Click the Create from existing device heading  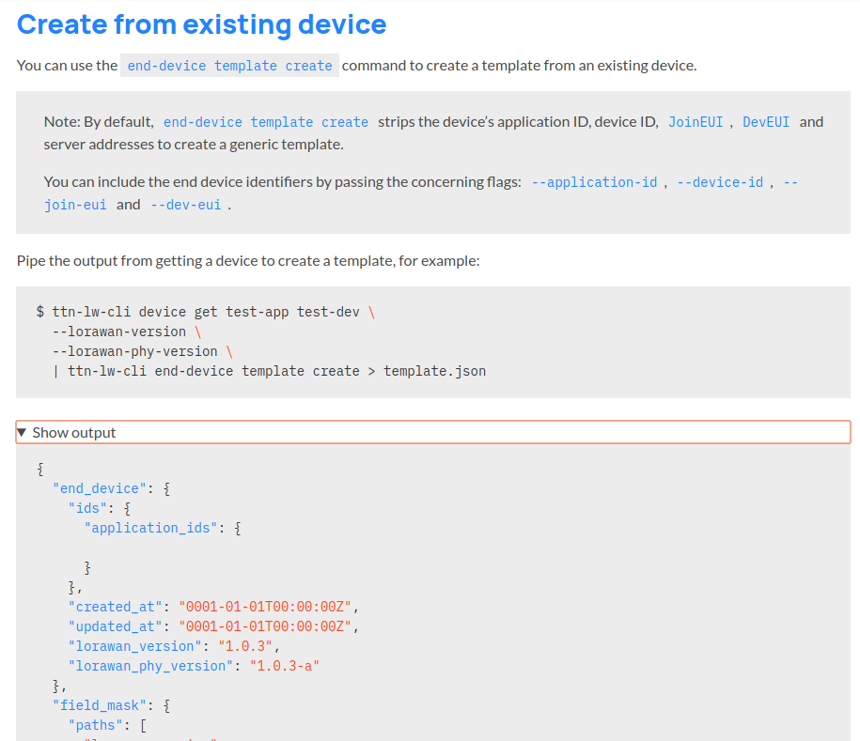pyautogui.click(x=202, y=23)
